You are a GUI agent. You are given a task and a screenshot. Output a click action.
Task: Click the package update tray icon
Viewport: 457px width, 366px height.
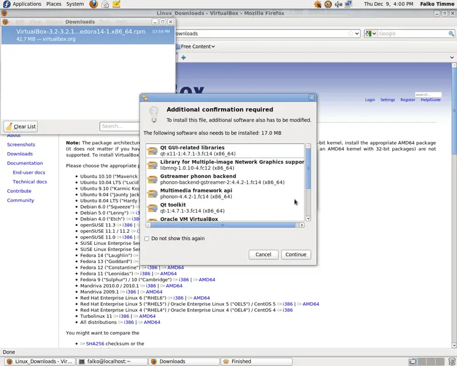pos(328,4)
